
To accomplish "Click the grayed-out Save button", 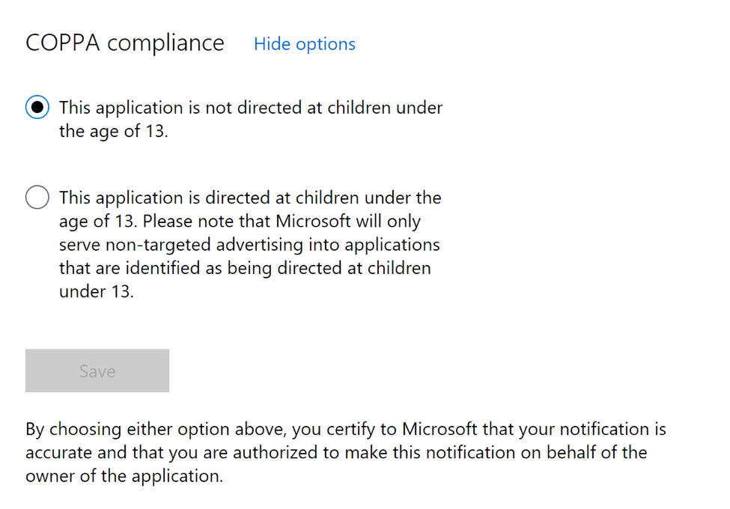I will 97,371.
